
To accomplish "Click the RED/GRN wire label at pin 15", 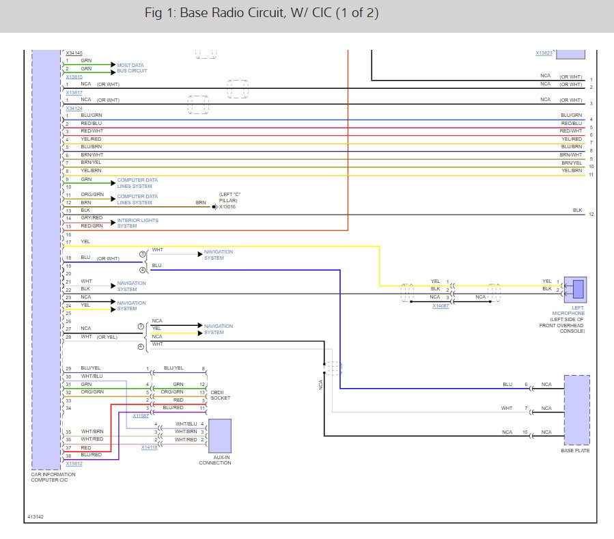I will pyautogui.click(x=92, y=226).
